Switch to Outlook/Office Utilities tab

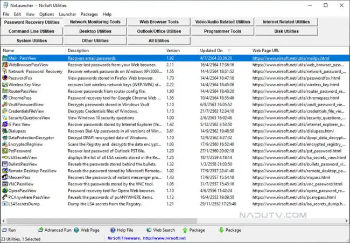tap(159, 31)
